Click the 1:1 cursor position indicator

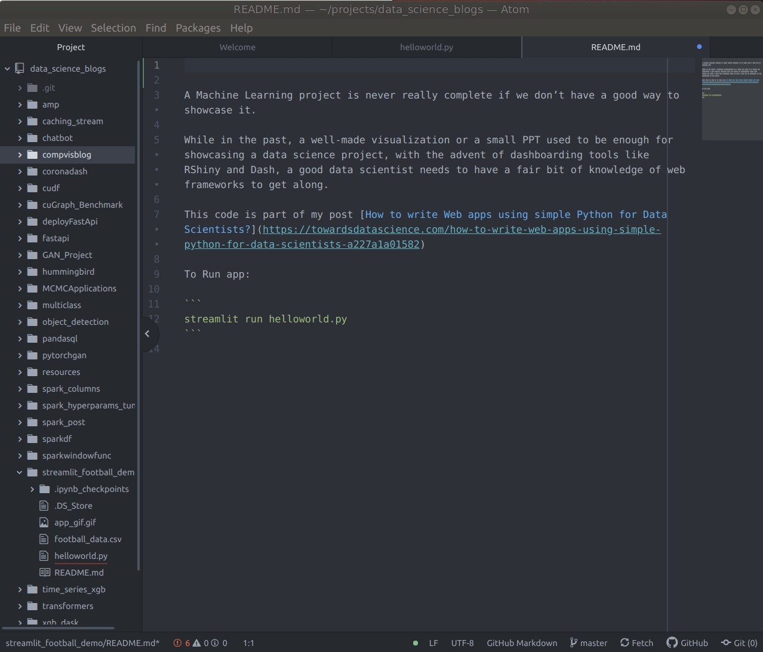(248, 643)
